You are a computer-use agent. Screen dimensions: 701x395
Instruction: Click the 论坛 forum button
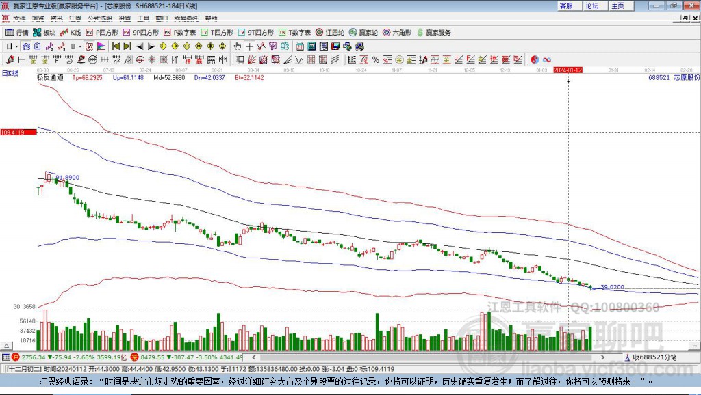[x=591, y=5]
